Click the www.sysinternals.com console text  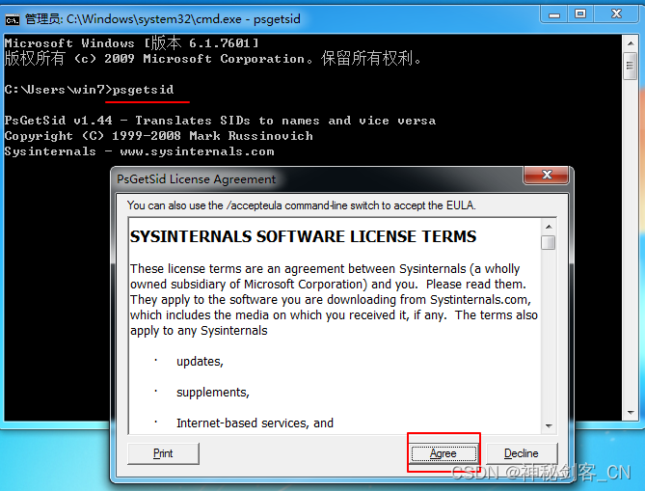point(197,151)
